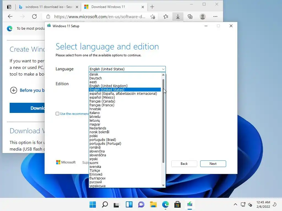Open the volume muted tray icon
This screenshot has height=211, width=282.
pos(250,204)
